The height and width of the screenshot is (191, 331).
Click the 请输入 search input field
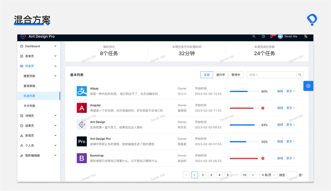coord(271,75)
